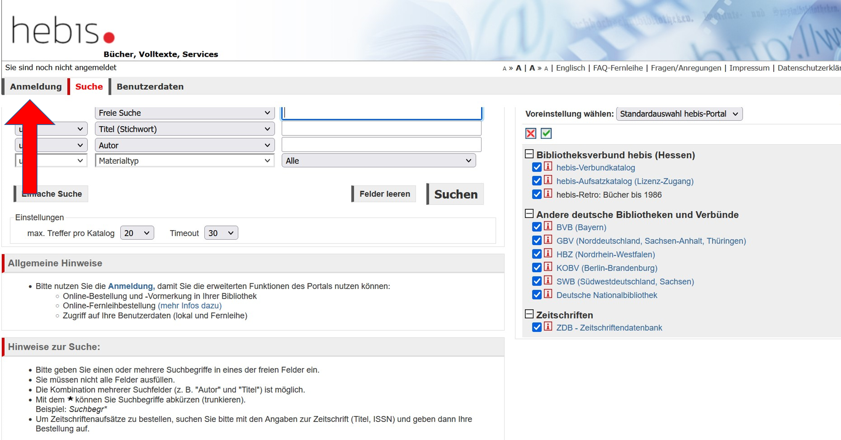
Task: Click the green checkmark select-all icon
Action: pyautogui.click(x=546, y=133)
